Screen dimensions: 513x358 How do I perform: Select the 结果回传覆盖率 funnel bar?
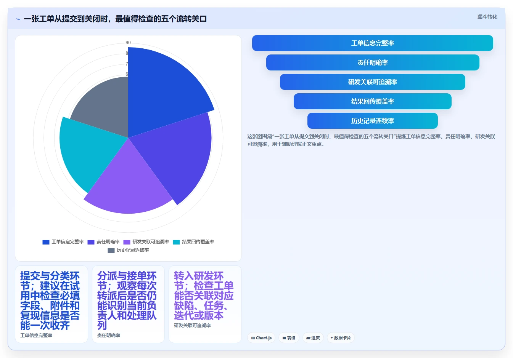tap(372, 101)
